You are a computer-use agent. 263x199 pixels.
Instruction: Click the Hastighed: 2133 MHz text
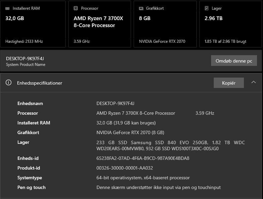pyautogui.click(x=24, y=41)
